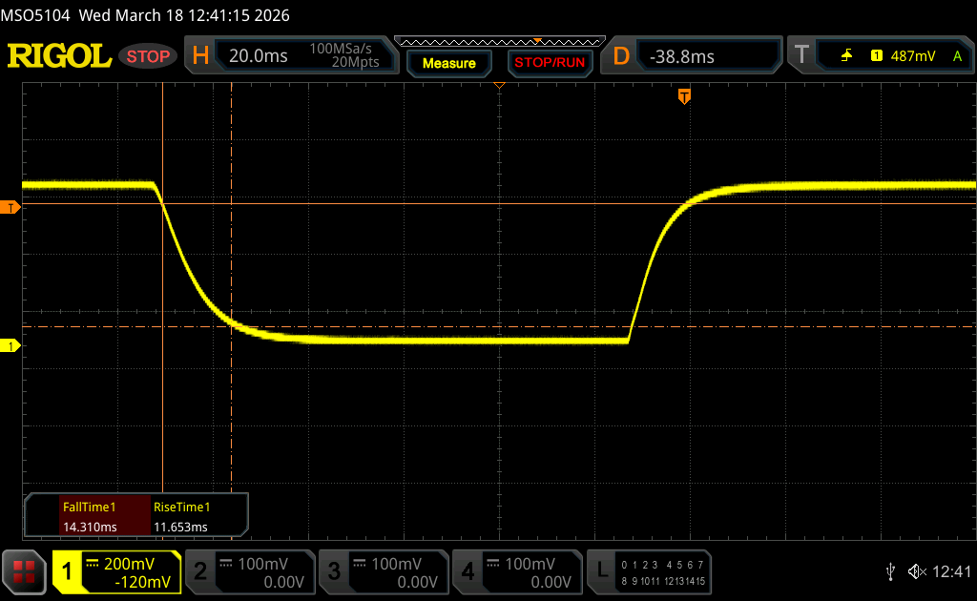
Task: Select the orange trigger level marker on left edge
Action: (x=11, y=207)
